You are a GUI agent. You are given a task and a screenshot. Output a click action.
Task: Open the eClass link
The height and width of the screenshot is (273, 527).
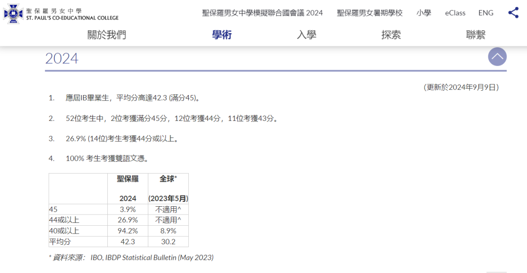coord(455,13)
